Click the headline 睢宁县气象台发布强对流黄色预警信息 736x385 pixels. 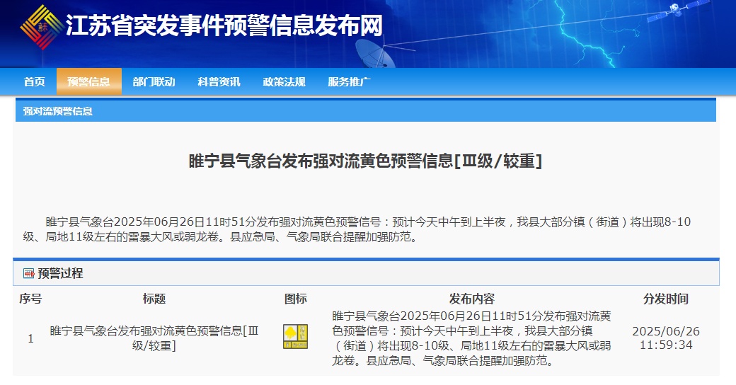[x=365, y=161]
